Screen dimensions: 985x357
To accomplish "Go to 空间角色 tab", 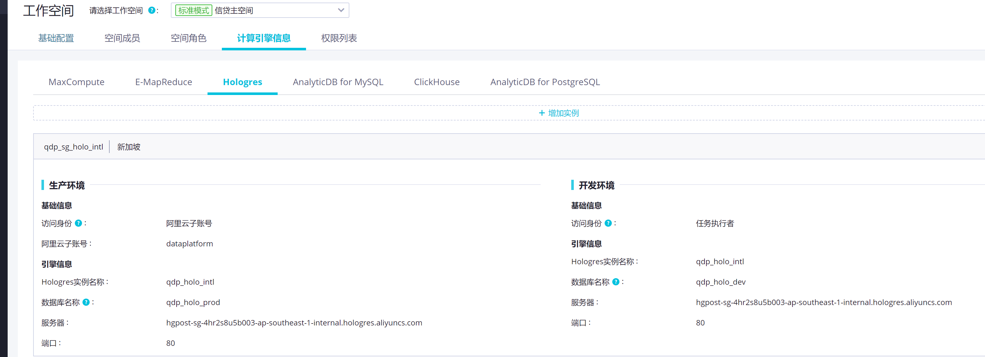I will point(188,38).
